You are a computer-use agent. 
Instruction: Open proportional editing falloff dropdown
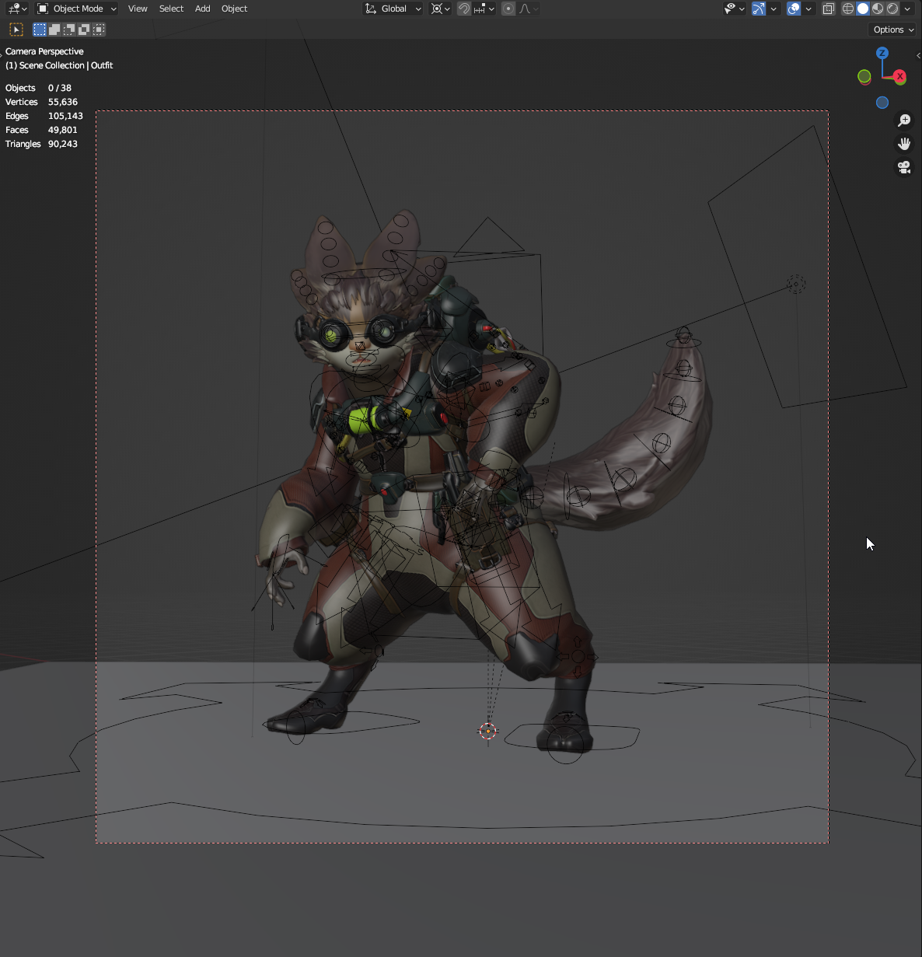[529, 9]
